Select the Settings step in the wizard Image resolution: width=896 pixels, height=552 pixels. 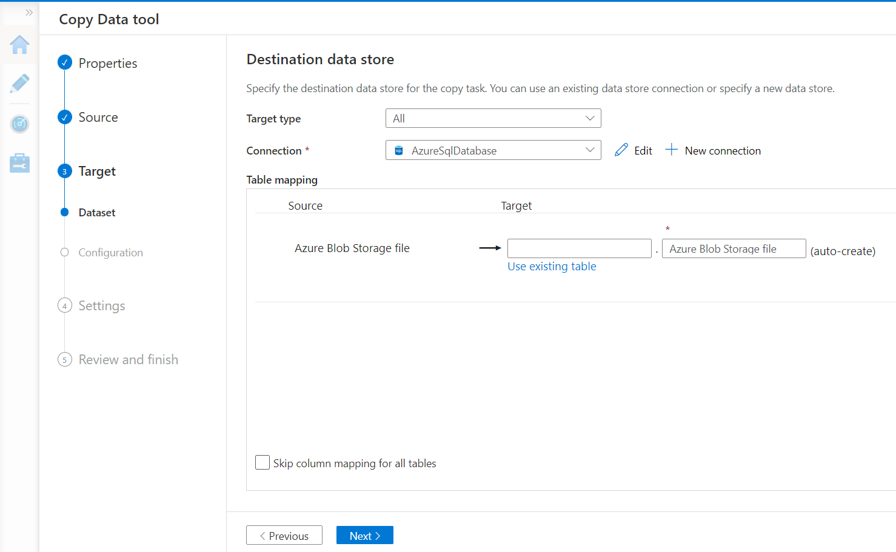coord(101,306)
